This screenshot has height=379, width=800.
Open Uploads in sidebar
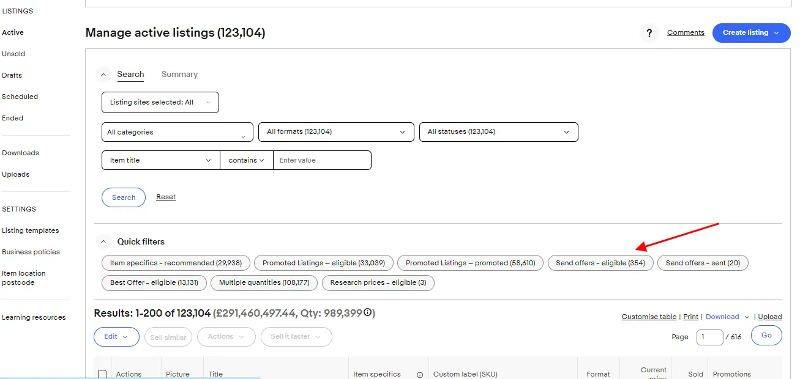coord(16,174)
